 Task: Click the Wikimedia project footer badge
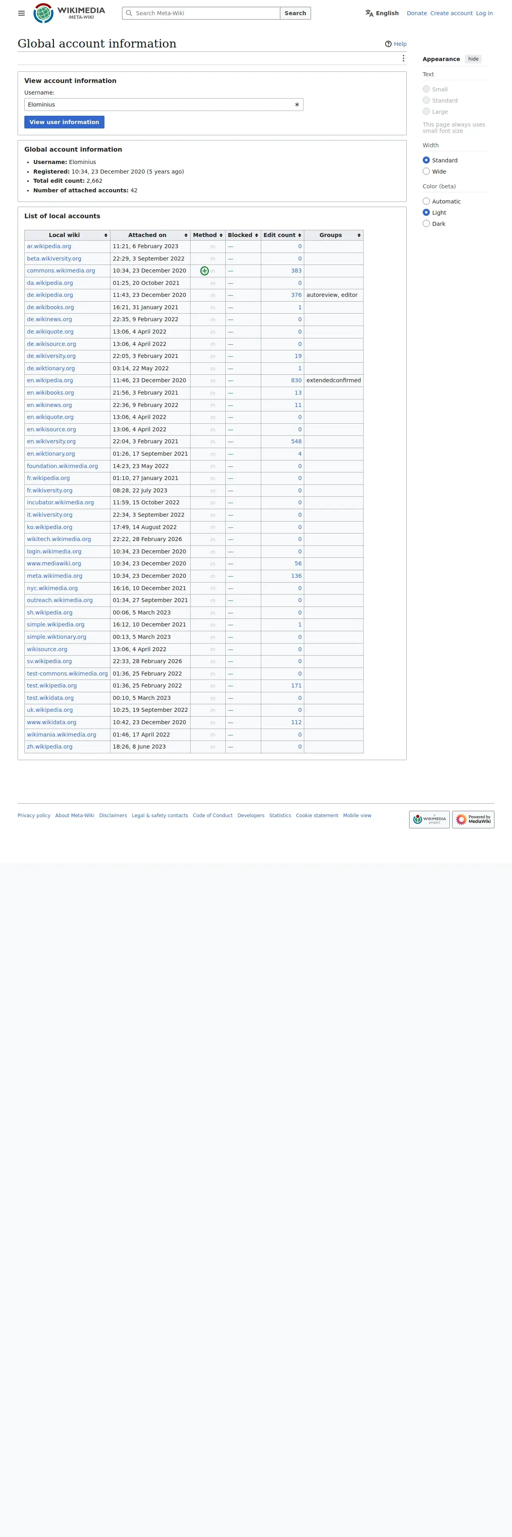coord(429,819)
